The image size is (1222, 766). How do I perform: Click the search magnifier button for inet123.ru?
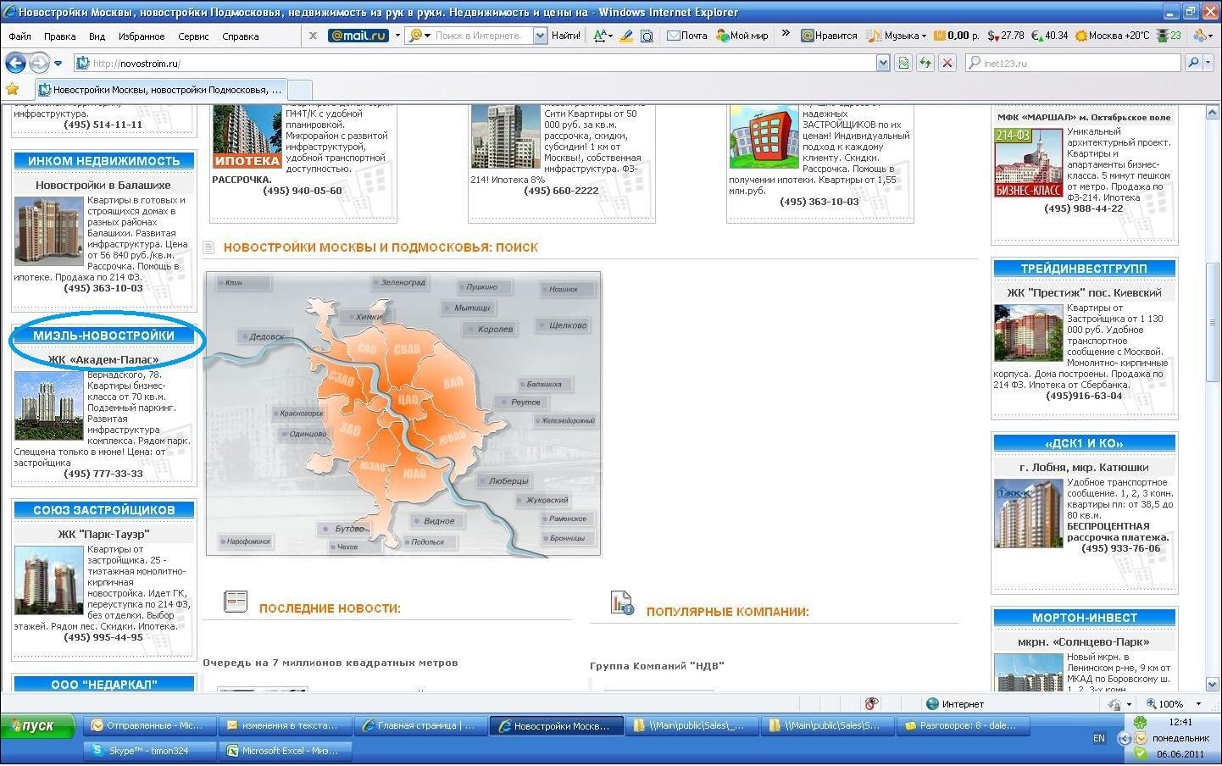pyautogui.click(x=1193, y=63)
